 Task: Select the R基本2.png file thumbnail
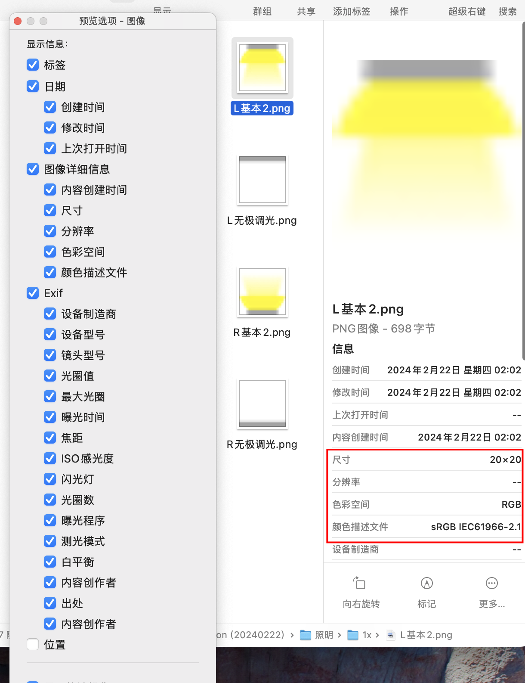(x=262, y=292)
